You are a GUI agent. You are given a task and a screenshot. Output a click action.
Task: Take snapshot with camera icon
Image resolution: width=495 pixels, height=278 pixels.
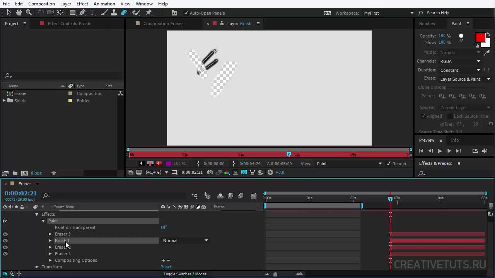coord(210,172)
